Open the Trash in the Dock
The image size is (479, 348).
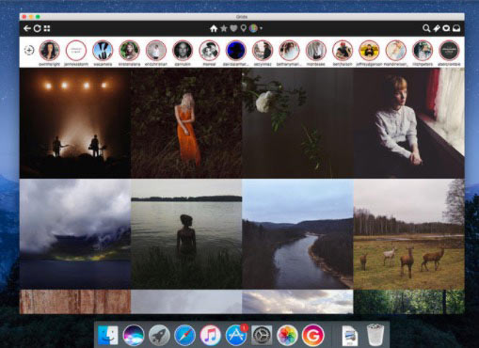375,335
